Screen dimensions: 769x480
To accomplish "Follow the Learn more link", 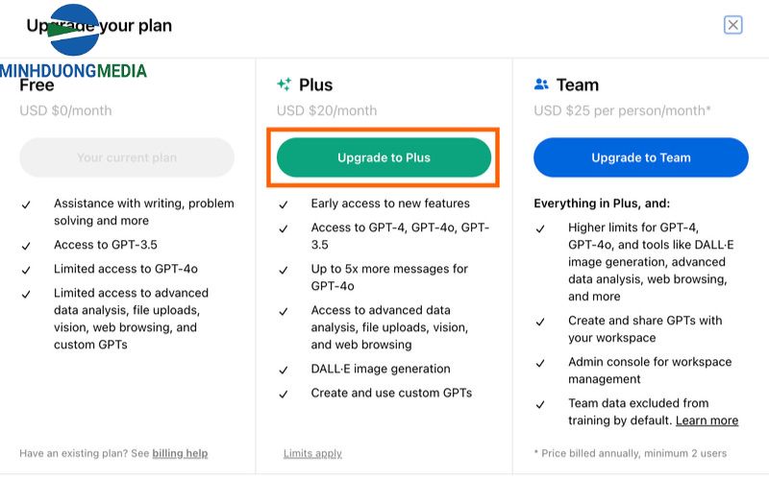I will click(x=707, y=420).
